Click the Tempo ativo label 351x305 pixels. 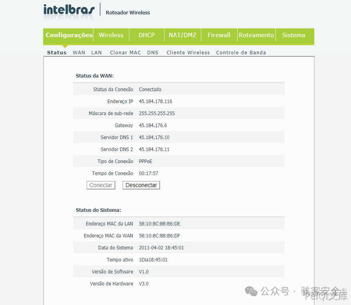[120, 260]
